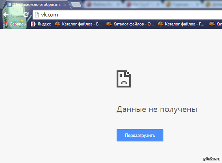Click the page icon inside the address bar
222x163 pixels.
coord(37,15)
